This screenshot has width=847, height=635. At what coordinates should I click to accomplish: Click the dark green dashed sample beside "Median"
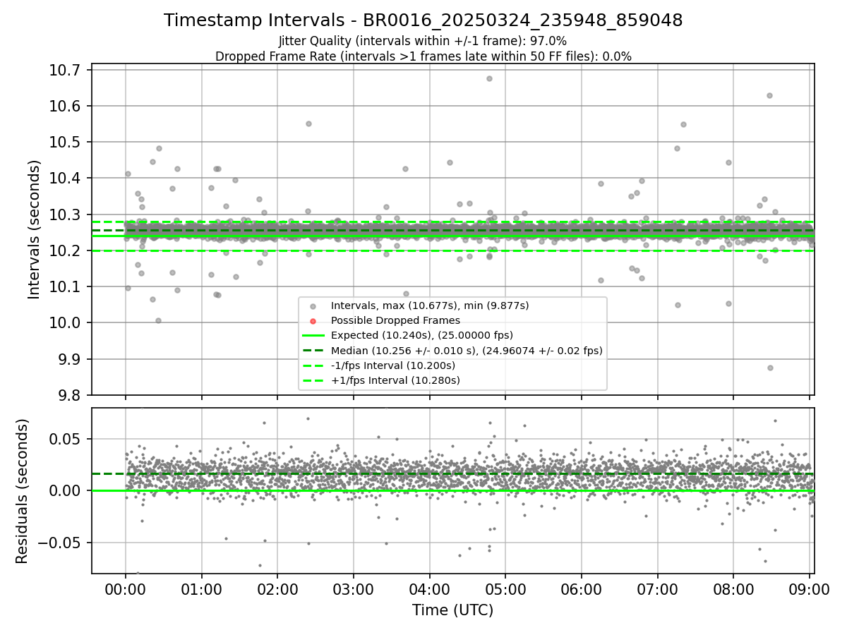(x=313, y=351)
